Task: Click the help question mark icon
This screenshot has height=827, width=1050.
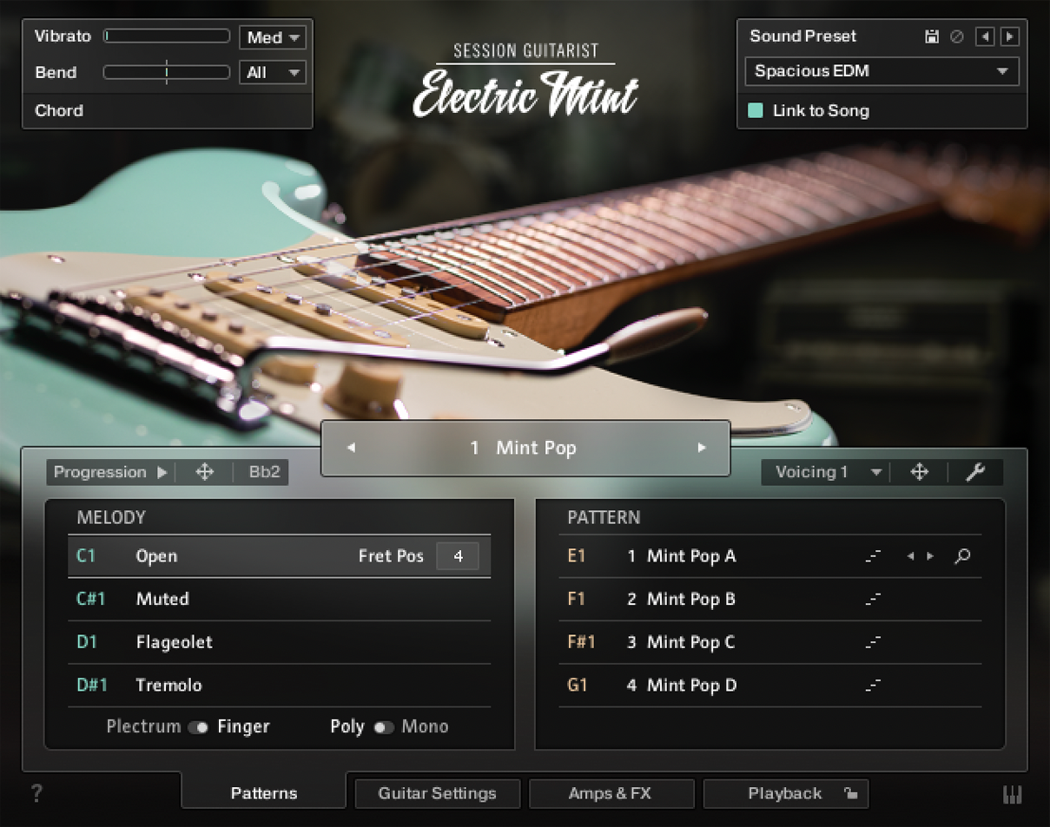Action: [36, 792]
